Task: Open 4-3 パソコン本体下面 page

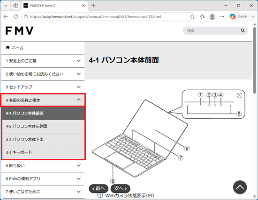Action: pyautogui.click(x=43, y=140)
